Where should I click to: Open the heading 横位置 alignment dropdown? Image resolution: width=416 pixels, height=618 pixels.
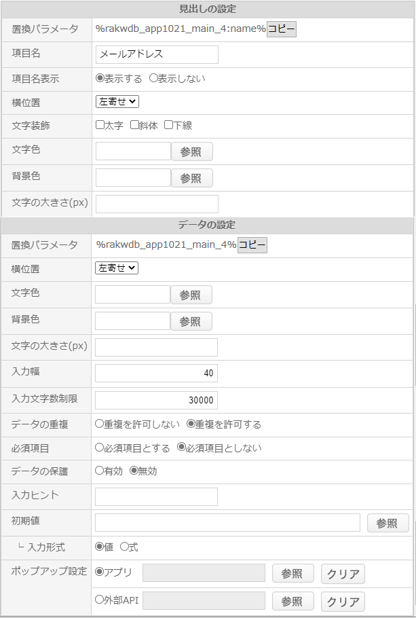point(117,102)
